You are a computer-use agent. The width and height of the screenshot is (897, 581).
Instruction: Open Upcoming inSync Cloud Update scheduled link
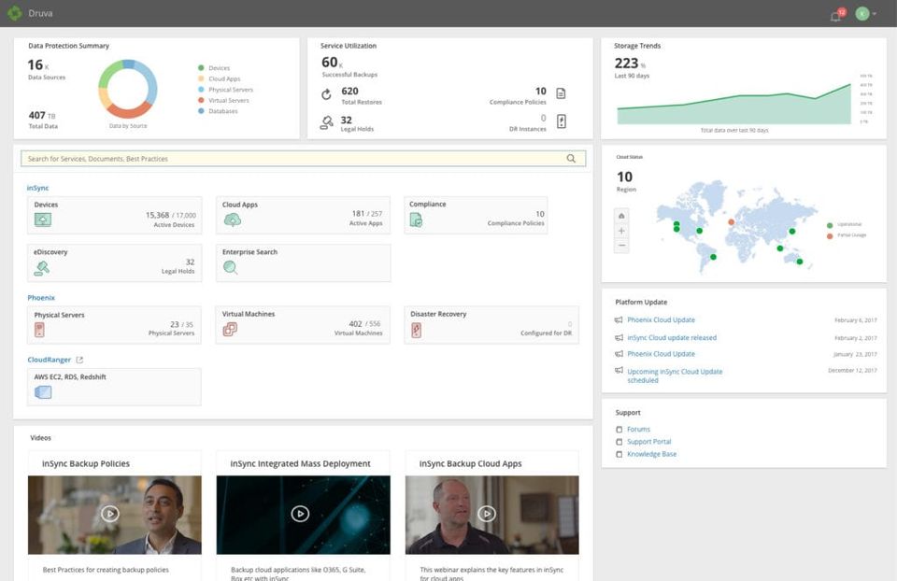pyautogui.click(x=675, y=376)
